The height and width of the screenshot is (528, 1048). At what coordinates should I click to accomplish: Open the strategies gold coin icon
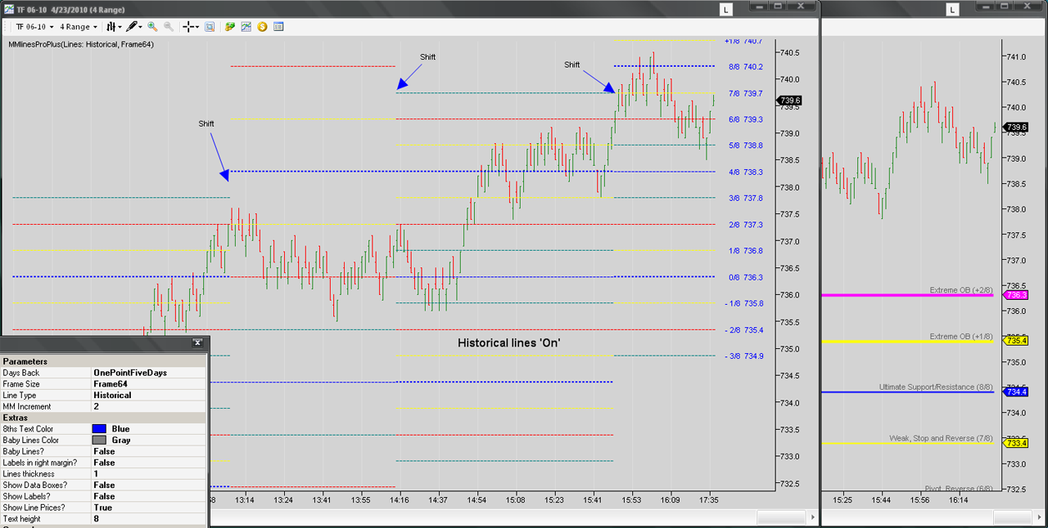click(x=262, y=27)
